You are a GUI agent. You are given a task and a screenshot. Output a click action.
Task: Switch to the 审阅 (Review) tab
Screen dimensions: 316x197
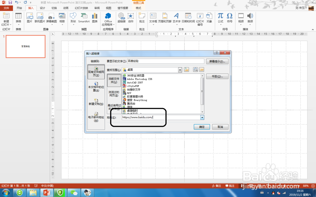tap(97, 8)
